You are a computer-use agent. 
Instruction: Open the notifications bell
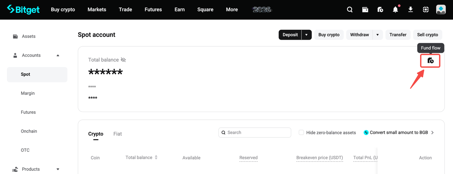(x=395, y=10)
